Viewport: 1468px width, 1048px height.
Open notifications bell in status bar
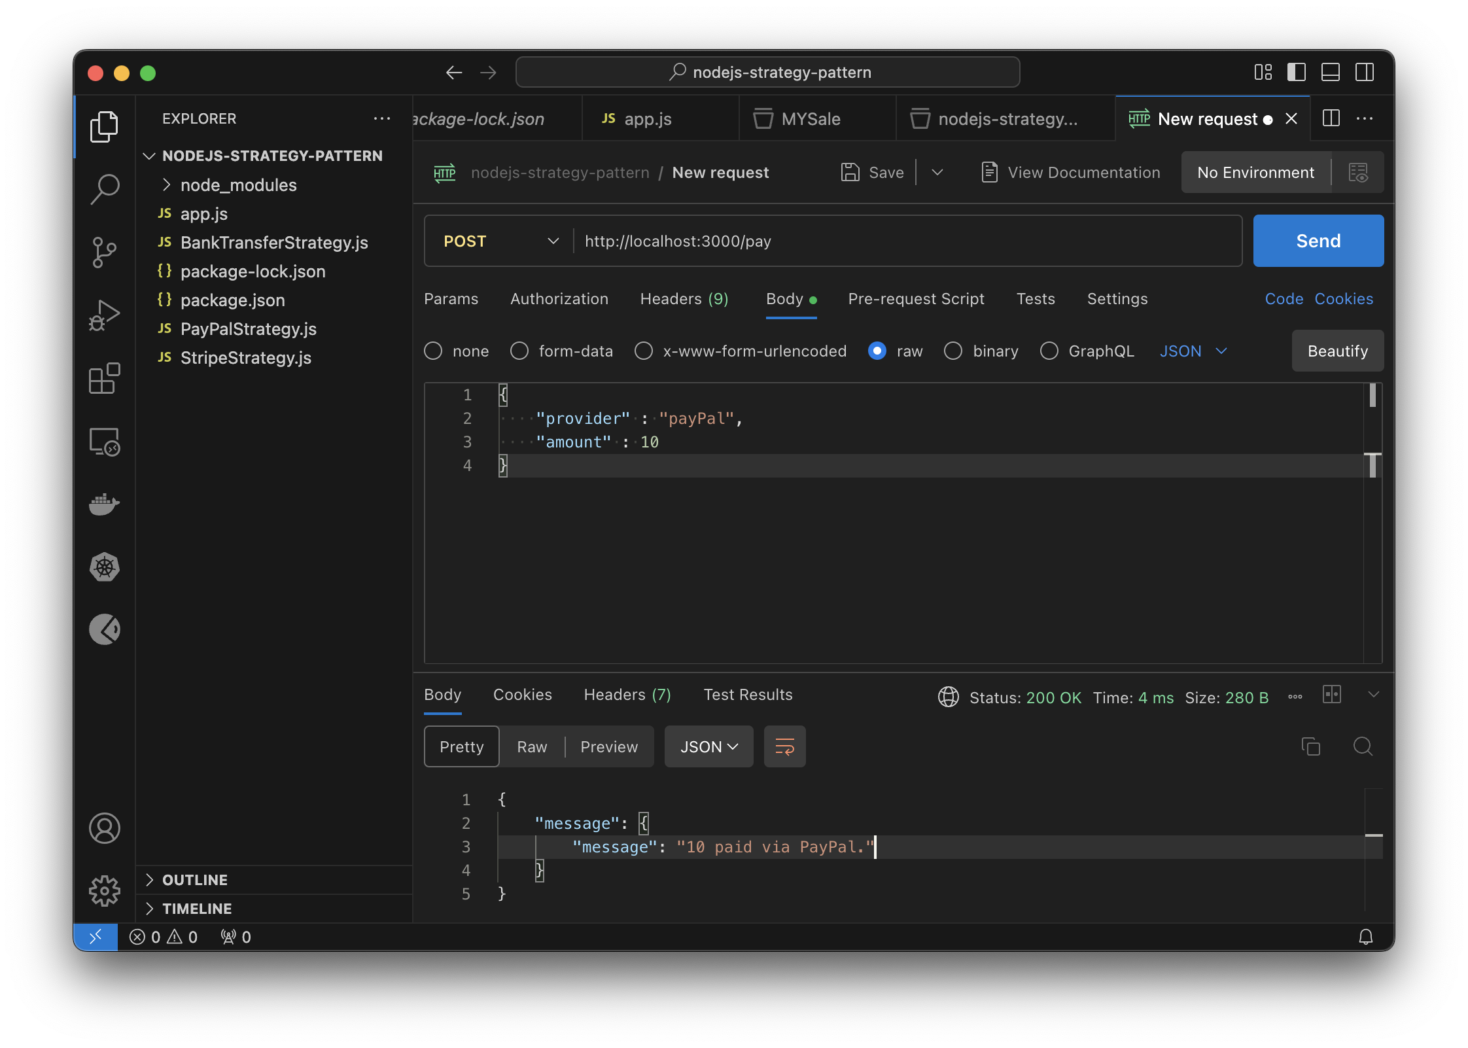tap(1365, 937)
